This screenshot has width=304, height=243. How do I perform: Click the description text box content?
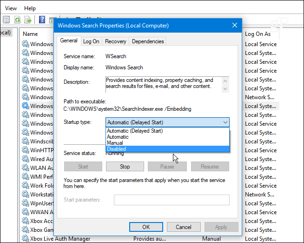click(x=159, y=83)
